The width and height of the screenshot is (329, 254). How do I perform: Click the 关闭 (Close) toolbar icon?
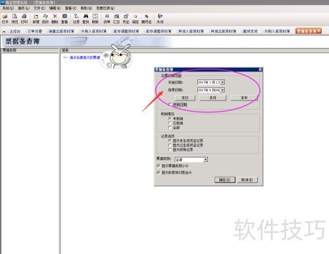[x=160, y=16]
